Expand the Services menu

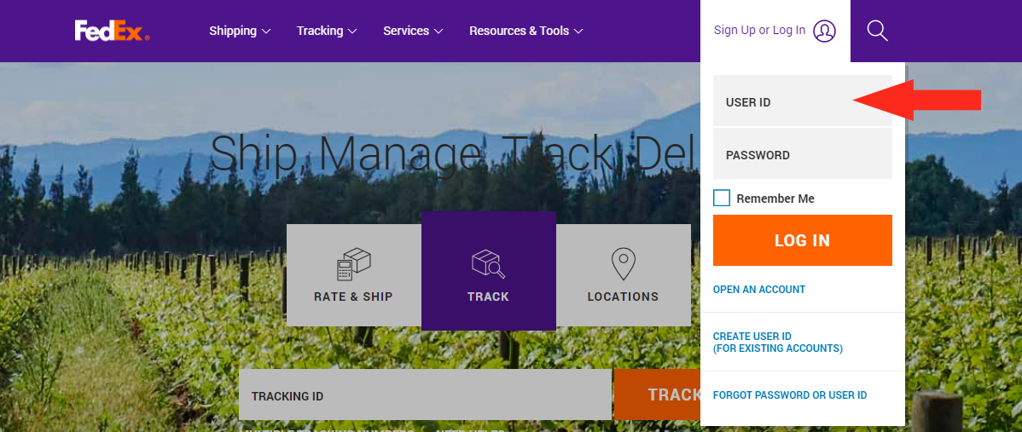pyautogui.click(x=413, y=31)
